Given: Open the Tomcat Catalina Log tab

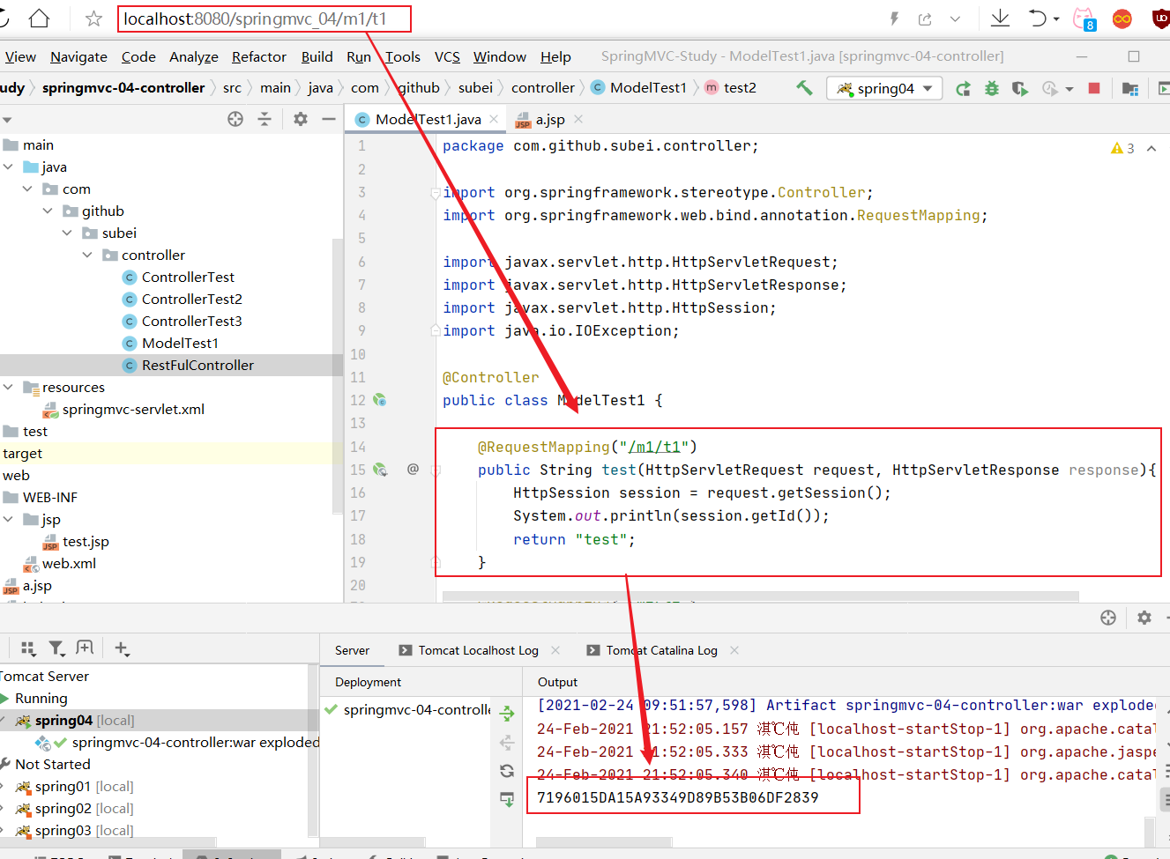Looking at the screenshot, I should 661,650.
